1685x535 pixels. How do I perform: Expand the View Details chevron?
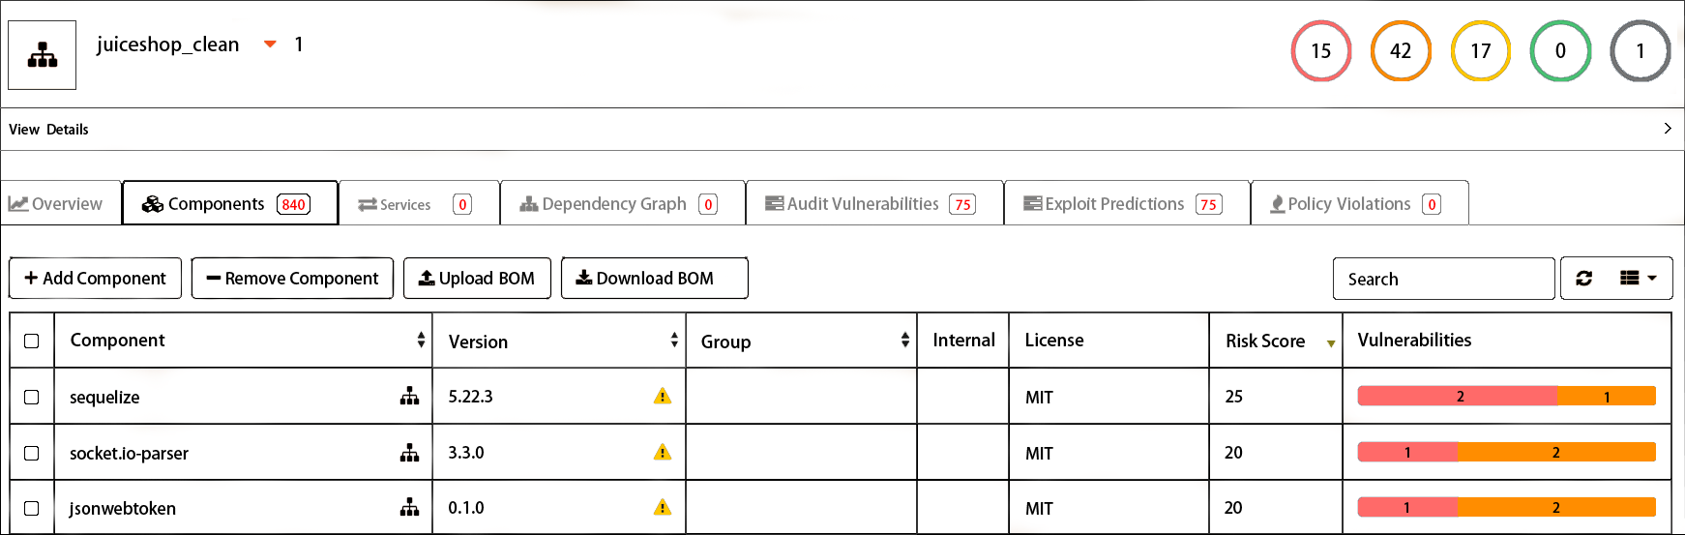click(x=1667, y=129)
